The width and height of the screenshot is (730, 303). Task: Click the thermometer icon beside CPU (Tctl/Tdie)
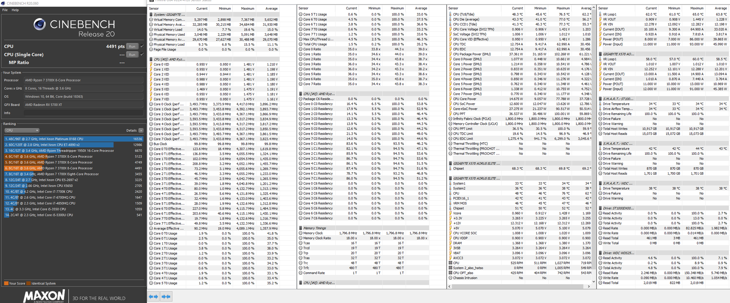coord(450,14)
